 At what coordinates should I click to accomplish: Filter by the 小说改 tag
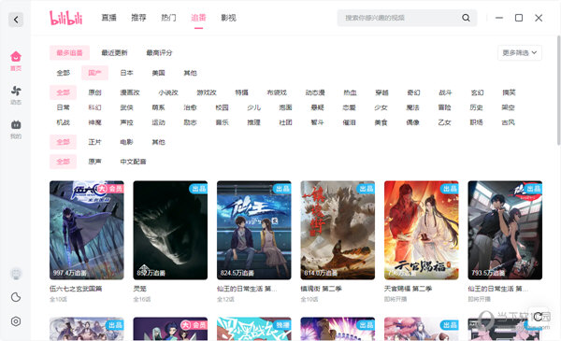168,92
